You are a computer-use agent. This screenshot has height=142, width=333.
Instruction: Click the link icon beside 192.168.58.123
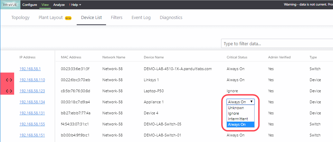coord(9,91)
